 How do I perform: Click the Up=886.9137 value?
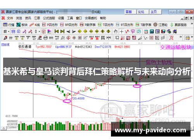(63, 47)
